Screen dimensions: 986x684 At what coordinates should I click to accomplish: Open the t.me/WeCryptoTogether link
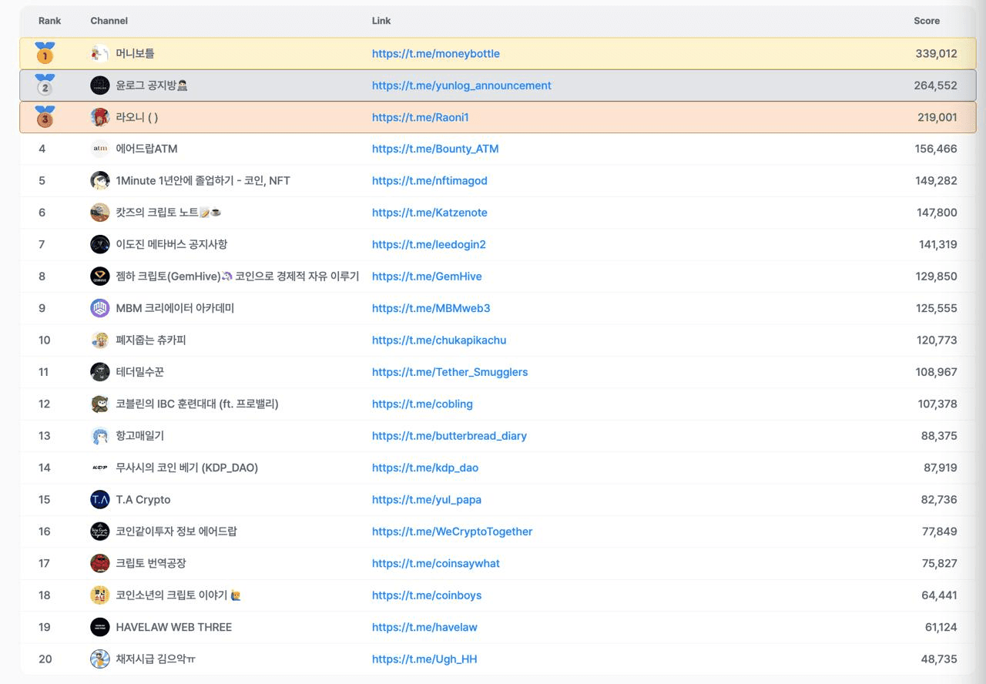(x=451, y=531)
